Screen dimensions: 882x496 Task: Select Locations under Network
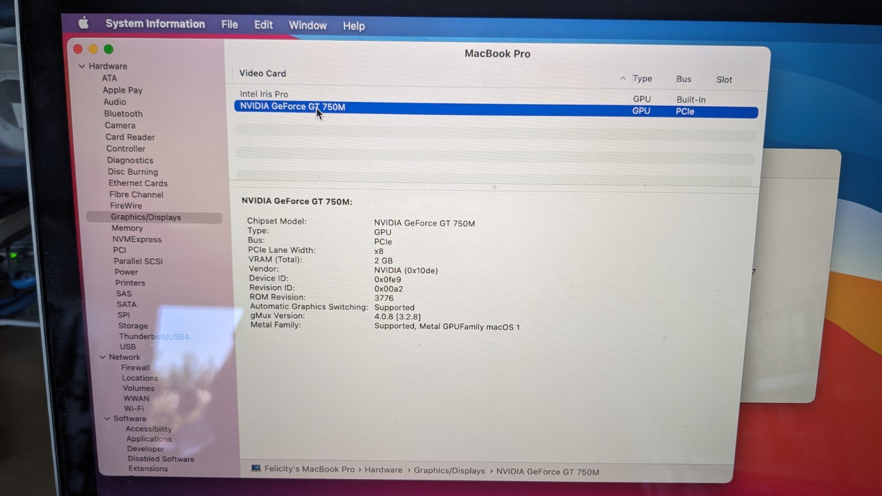click(140, 378)
